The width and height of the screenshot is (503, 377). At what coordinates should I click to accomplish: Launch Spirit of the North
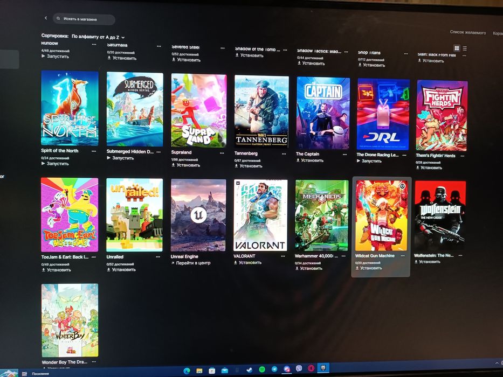coord(55,164)
